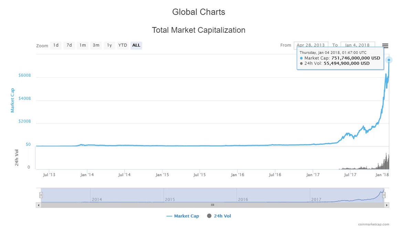Click the vertical 24h Vol axis title
This screenshot has width=413, height=234.
(x=17, y=158)
